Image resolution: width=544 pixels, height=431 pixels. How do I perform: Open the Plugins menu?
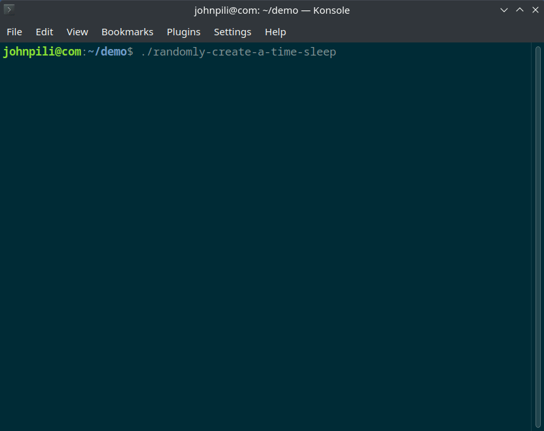point(183,31)
